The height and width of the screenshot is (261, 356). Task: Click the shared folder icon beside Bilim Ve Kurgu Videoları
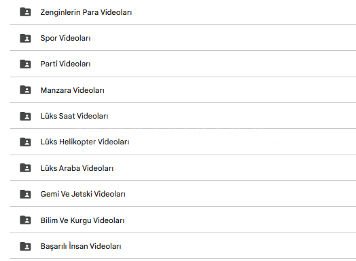tap(25, 220)
